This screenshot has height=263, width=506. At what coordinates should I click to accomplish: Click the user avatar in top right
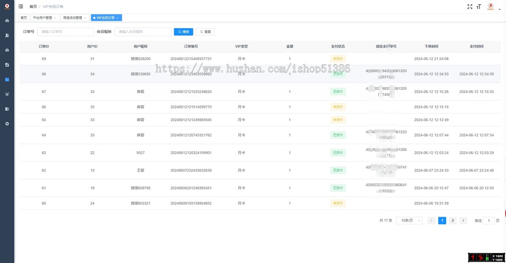click(x=490, y=6)
